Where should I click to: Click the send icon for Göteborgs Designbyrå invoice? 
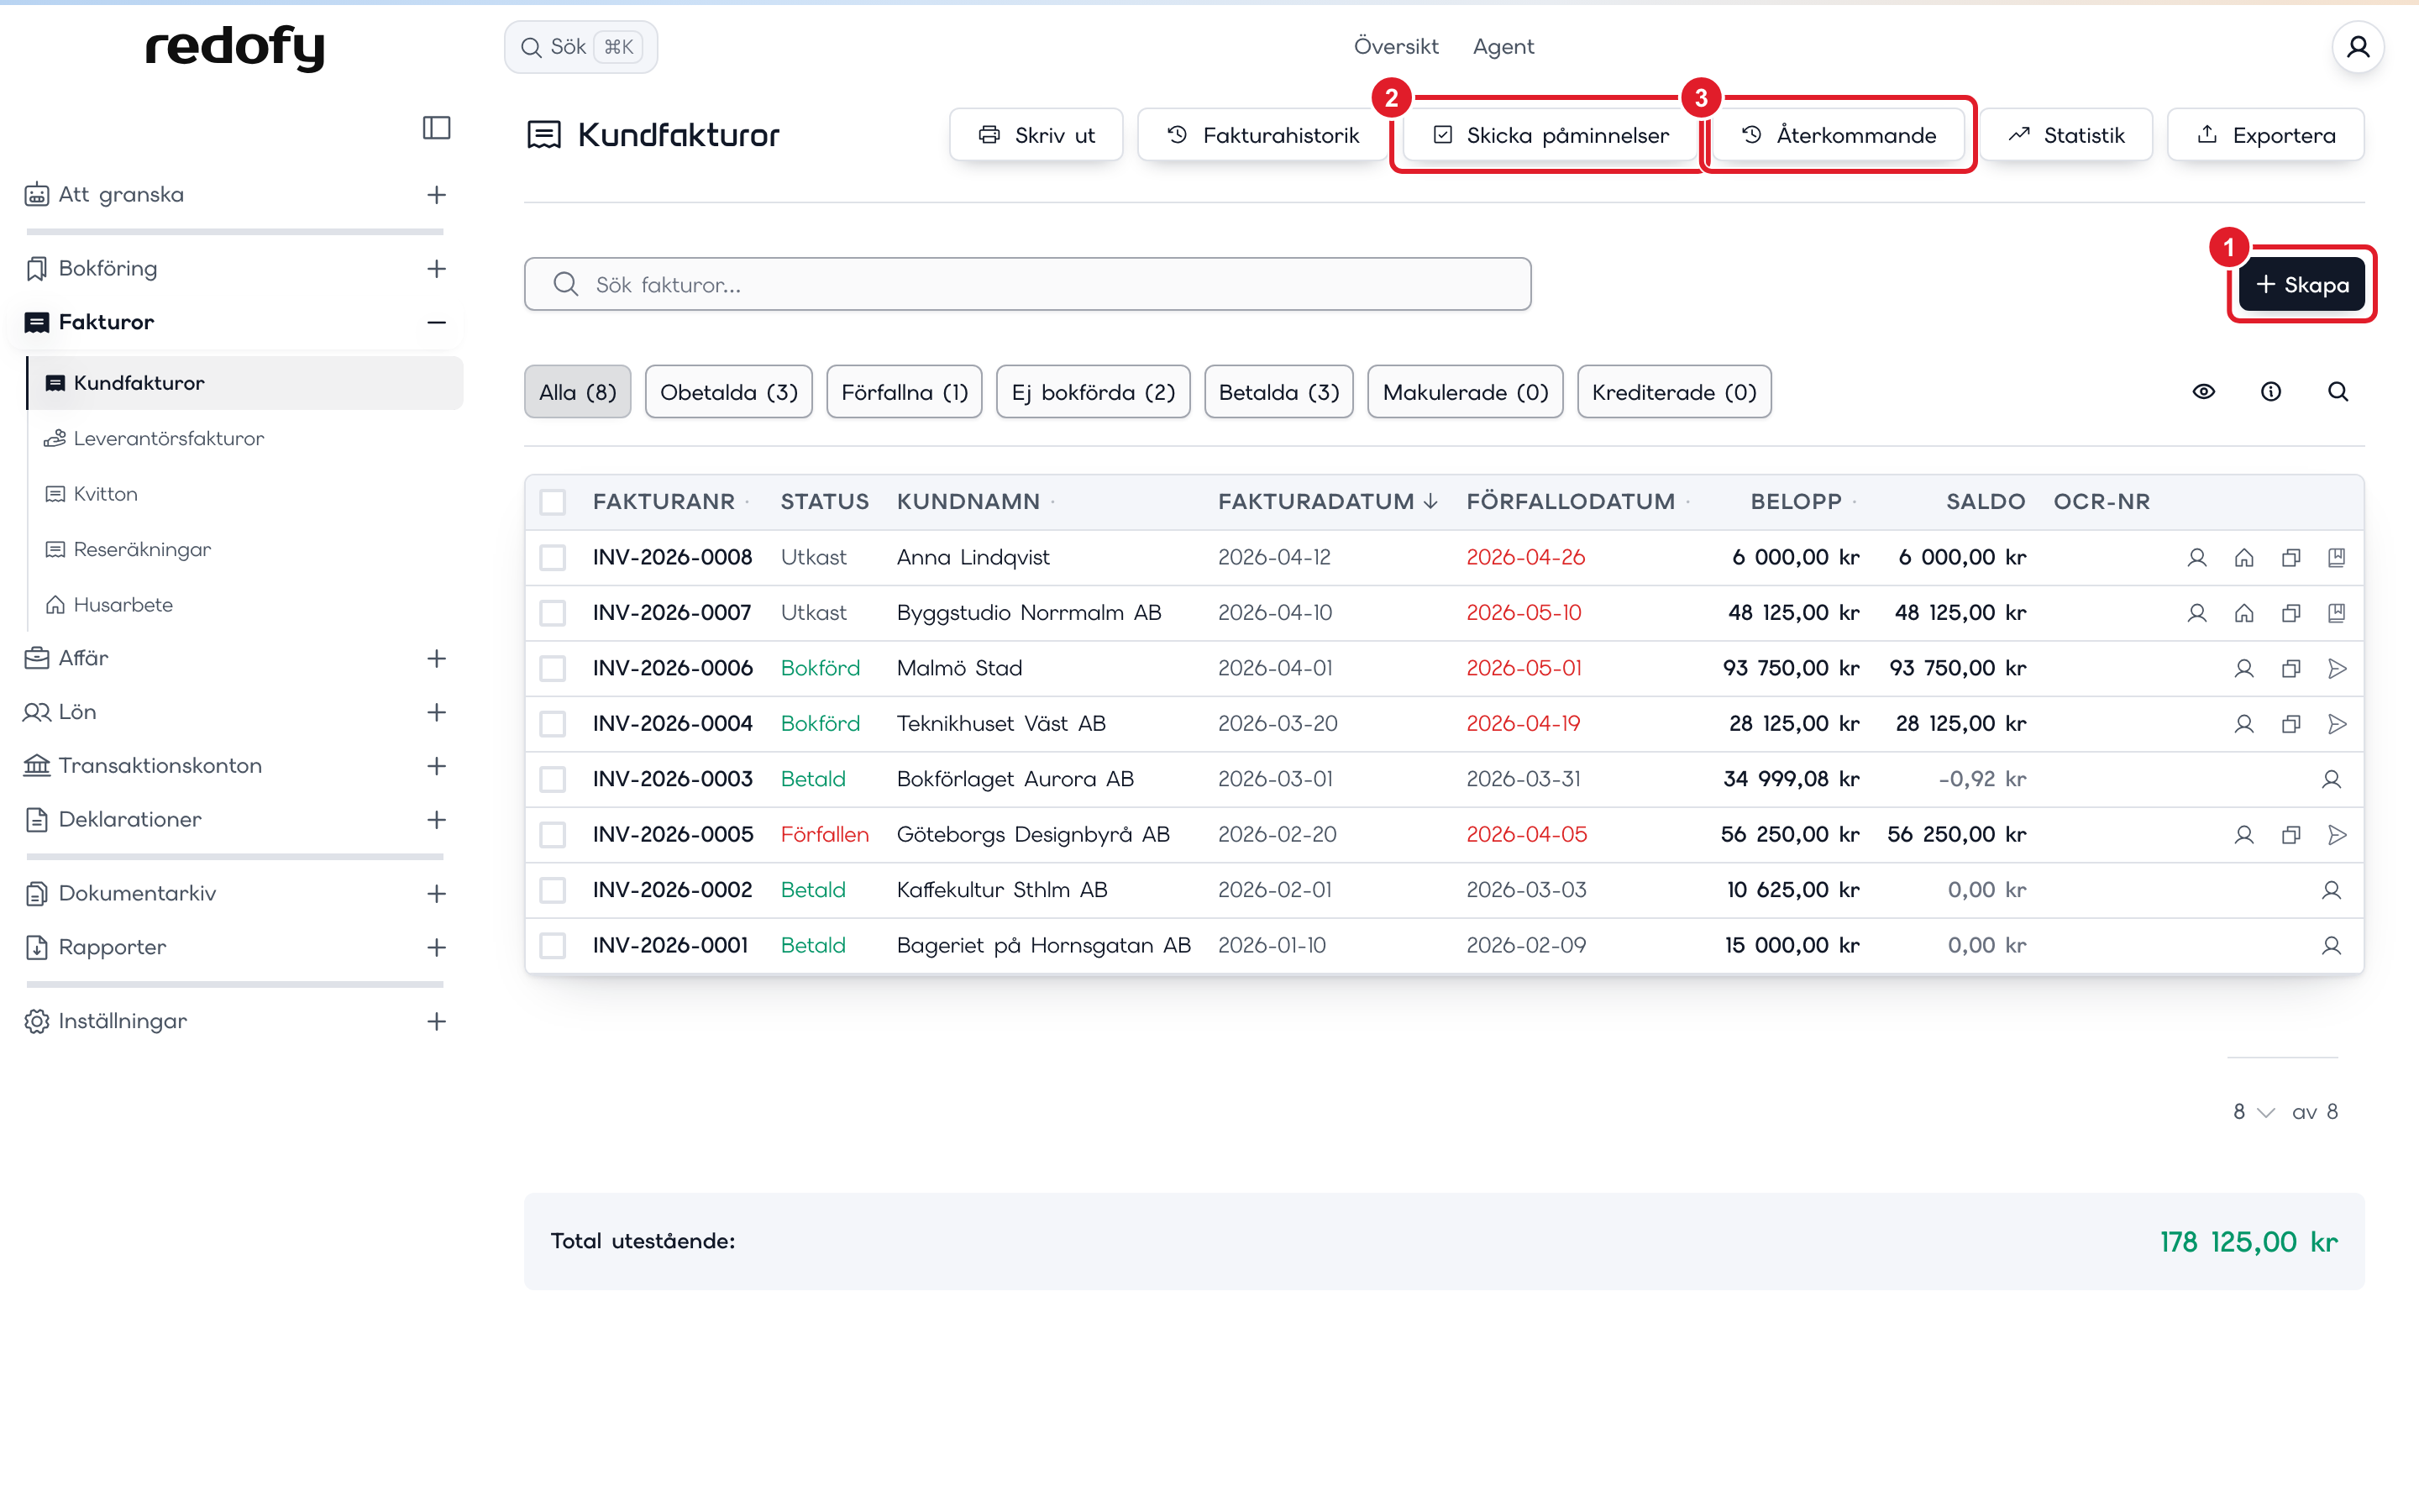[2336, 835]
